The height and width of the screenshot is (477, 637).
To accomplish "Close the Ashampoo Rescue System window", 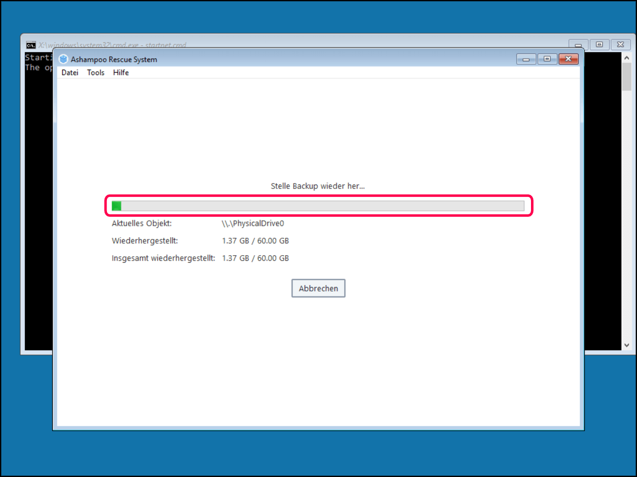I will tap(568, 59).
